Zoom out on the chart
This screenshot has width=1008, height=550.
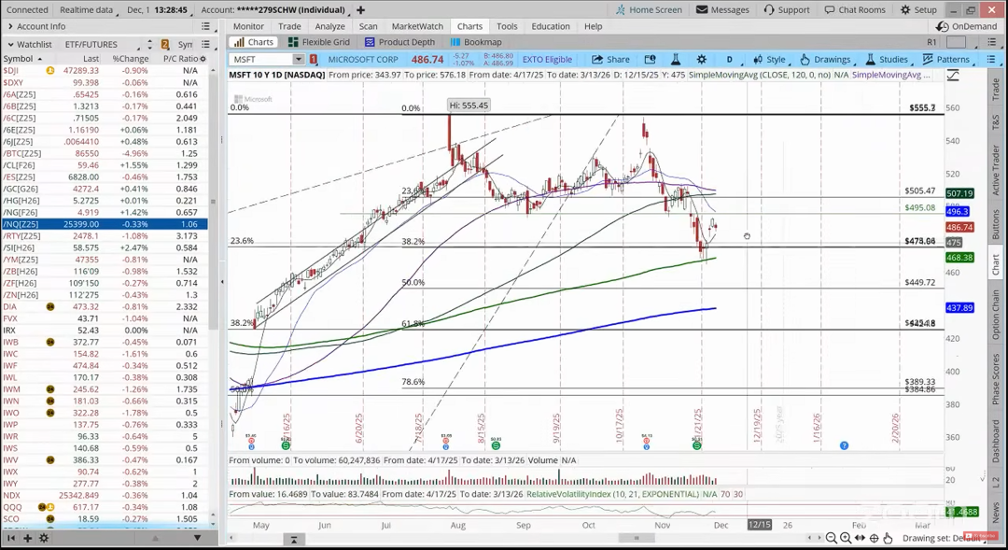832,538
